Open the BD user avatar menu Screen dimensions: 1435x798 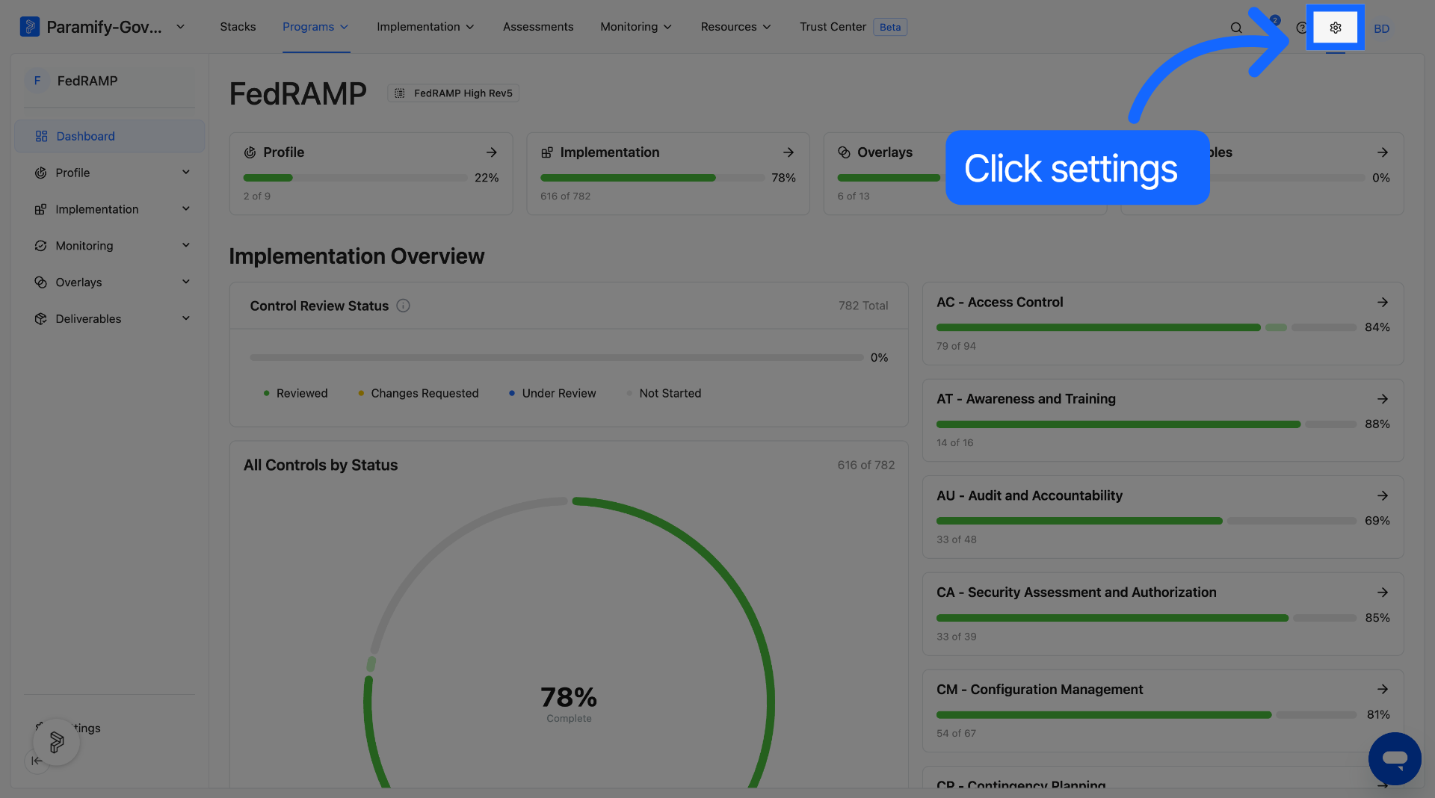1381,28
